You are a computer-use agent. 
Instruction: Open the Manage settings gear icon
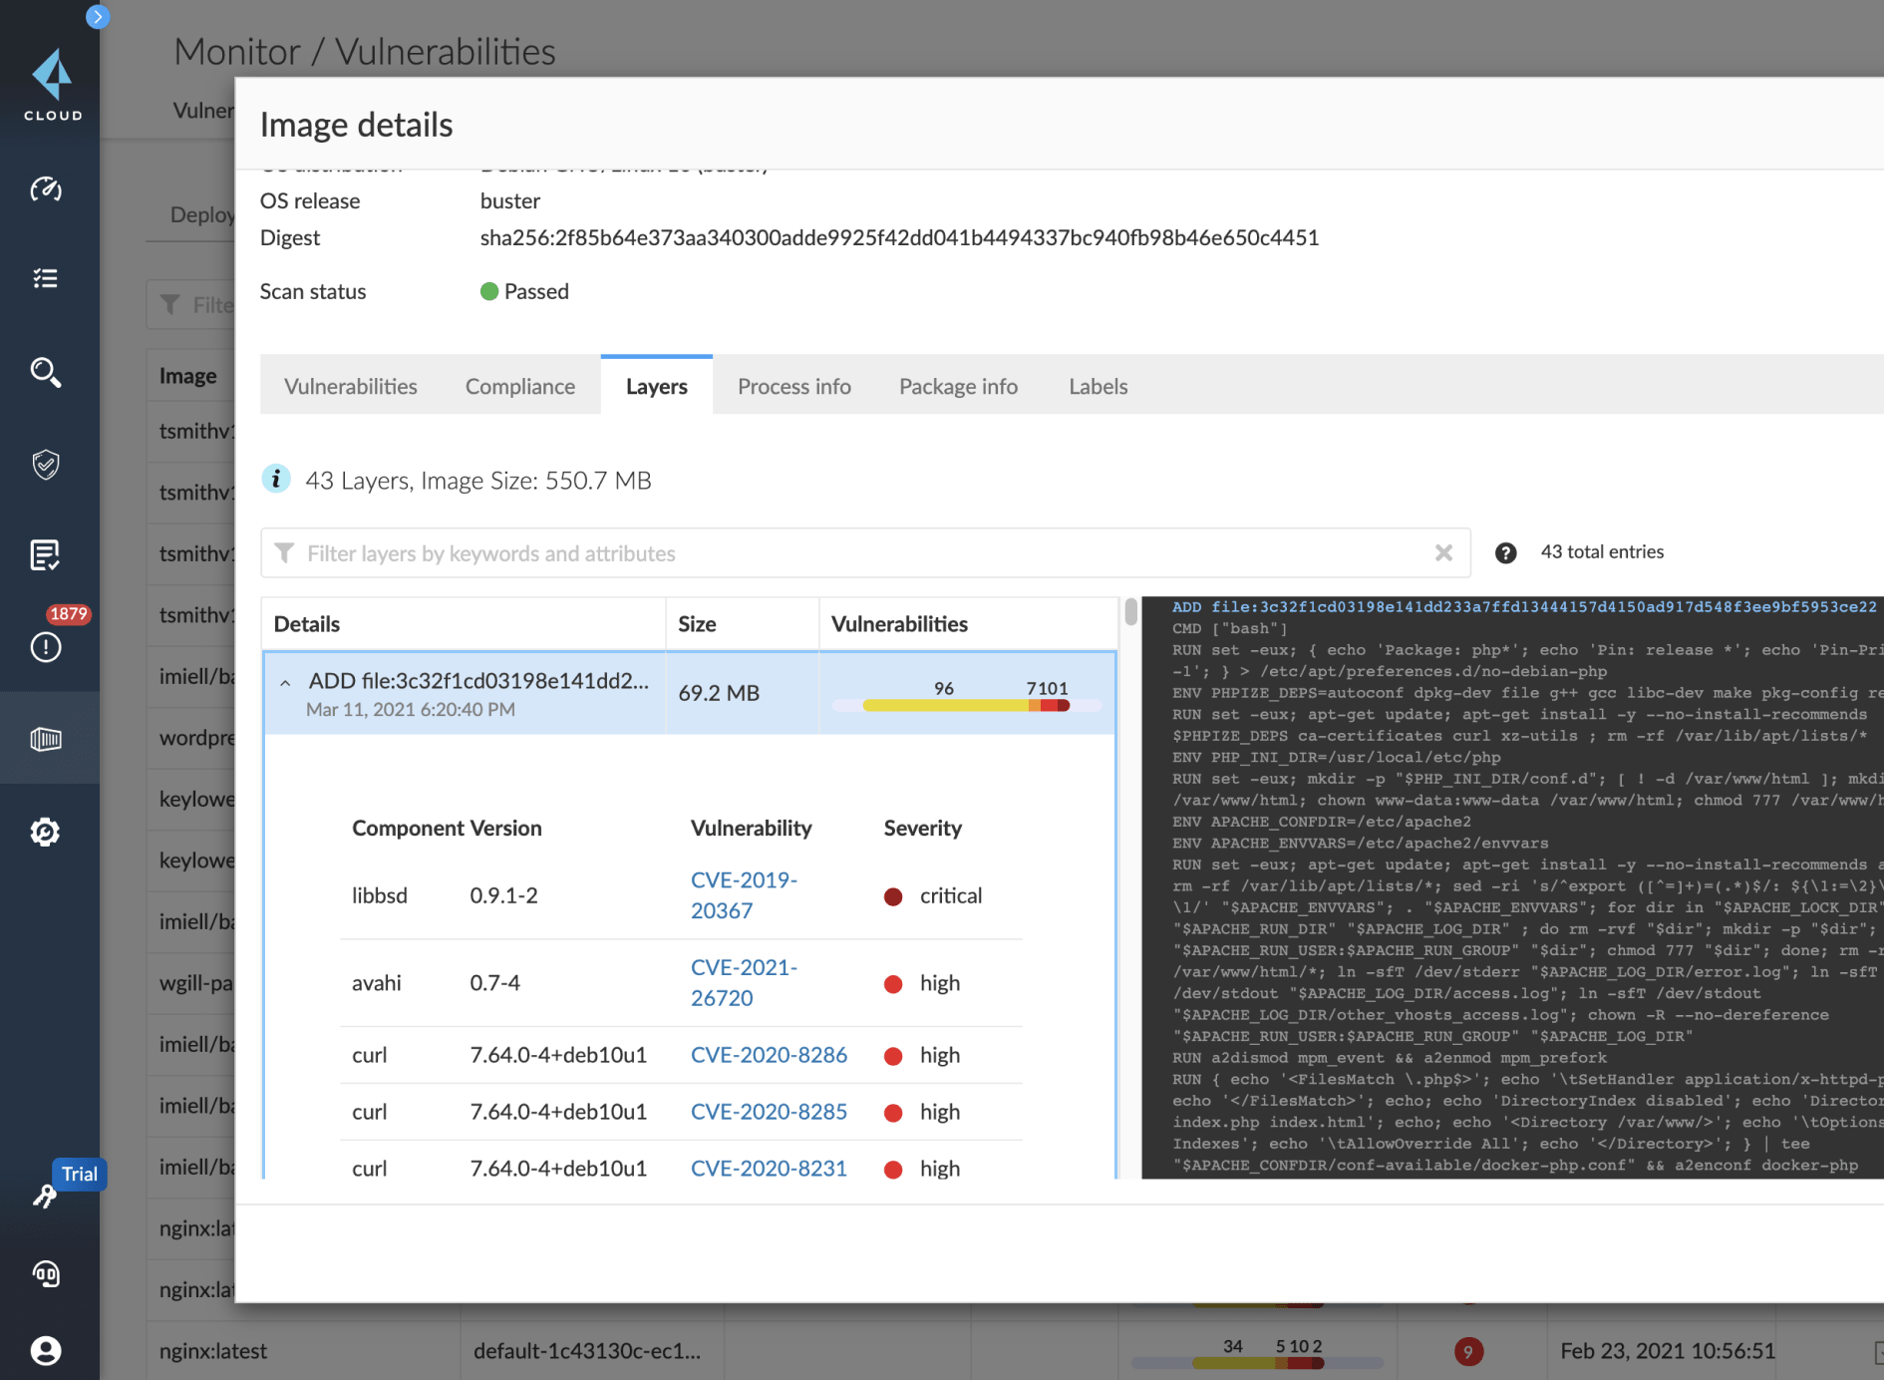47,833
